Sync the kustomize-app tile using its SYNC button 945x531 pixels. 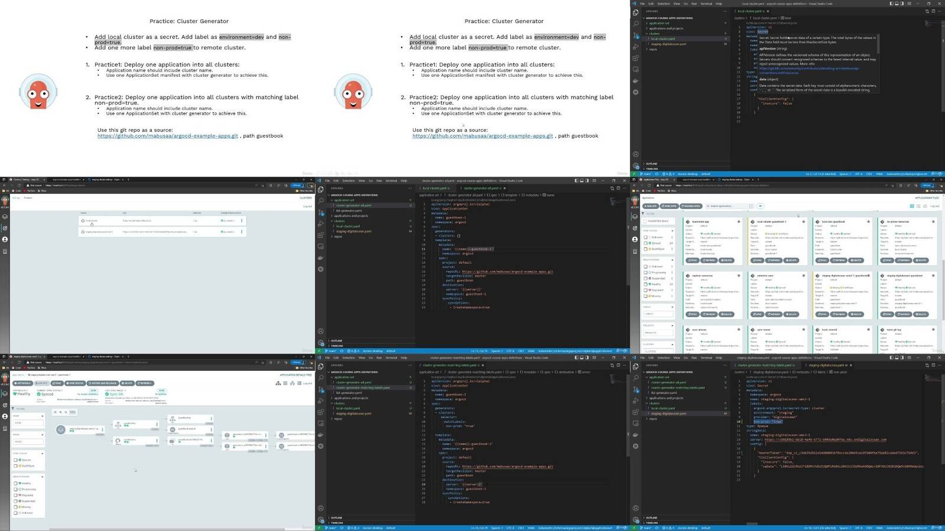pos(693,260)
